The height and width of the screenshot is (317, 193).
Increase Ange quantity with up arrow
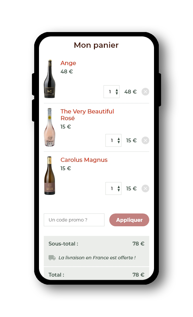[117, 90]
